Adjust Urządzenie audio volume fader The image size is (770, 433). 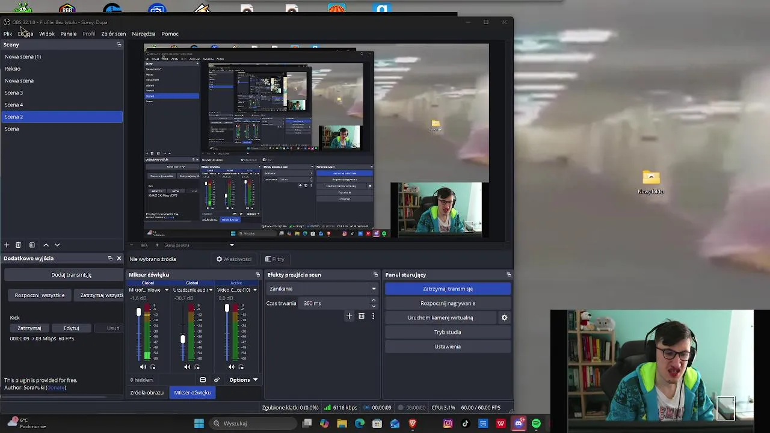tap(183, 339)
